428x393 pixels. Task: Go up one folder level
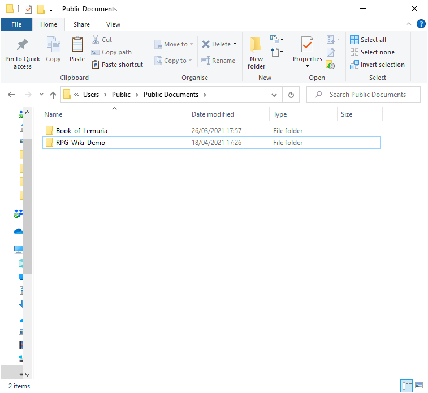click(53, 95)
